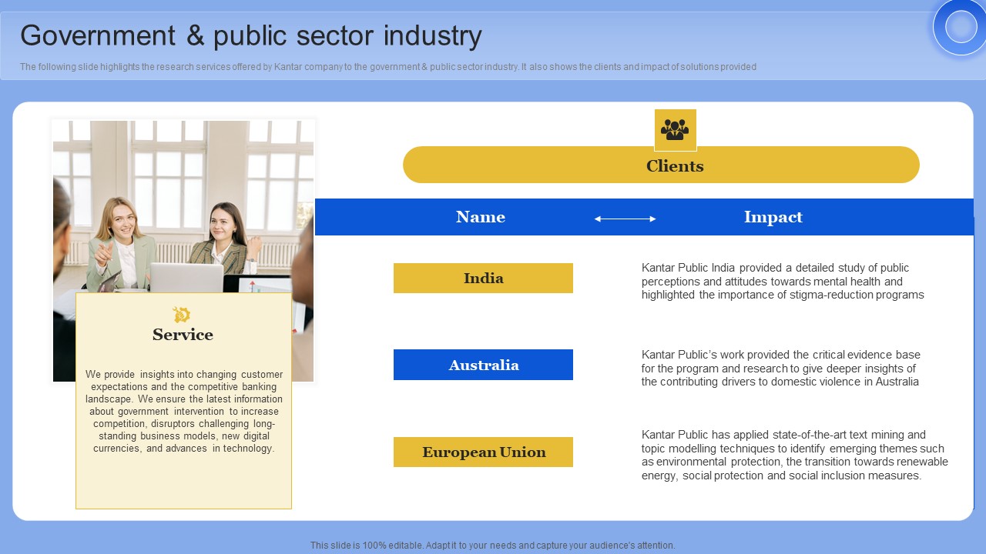Select the Australia client label

[483, 365]
